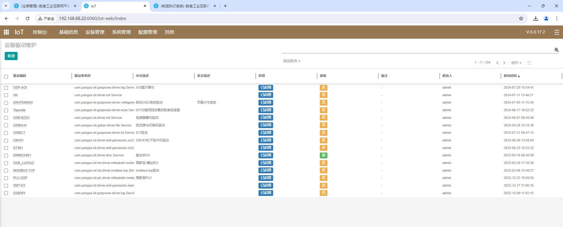Viewport: 563px width, 227px height.
Task: Go to previous page of results
Action: click(497, 63)
